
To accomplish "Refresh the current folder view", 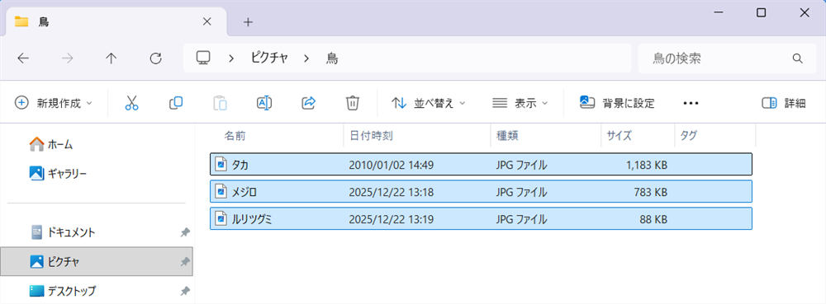I will click(155, 58).
